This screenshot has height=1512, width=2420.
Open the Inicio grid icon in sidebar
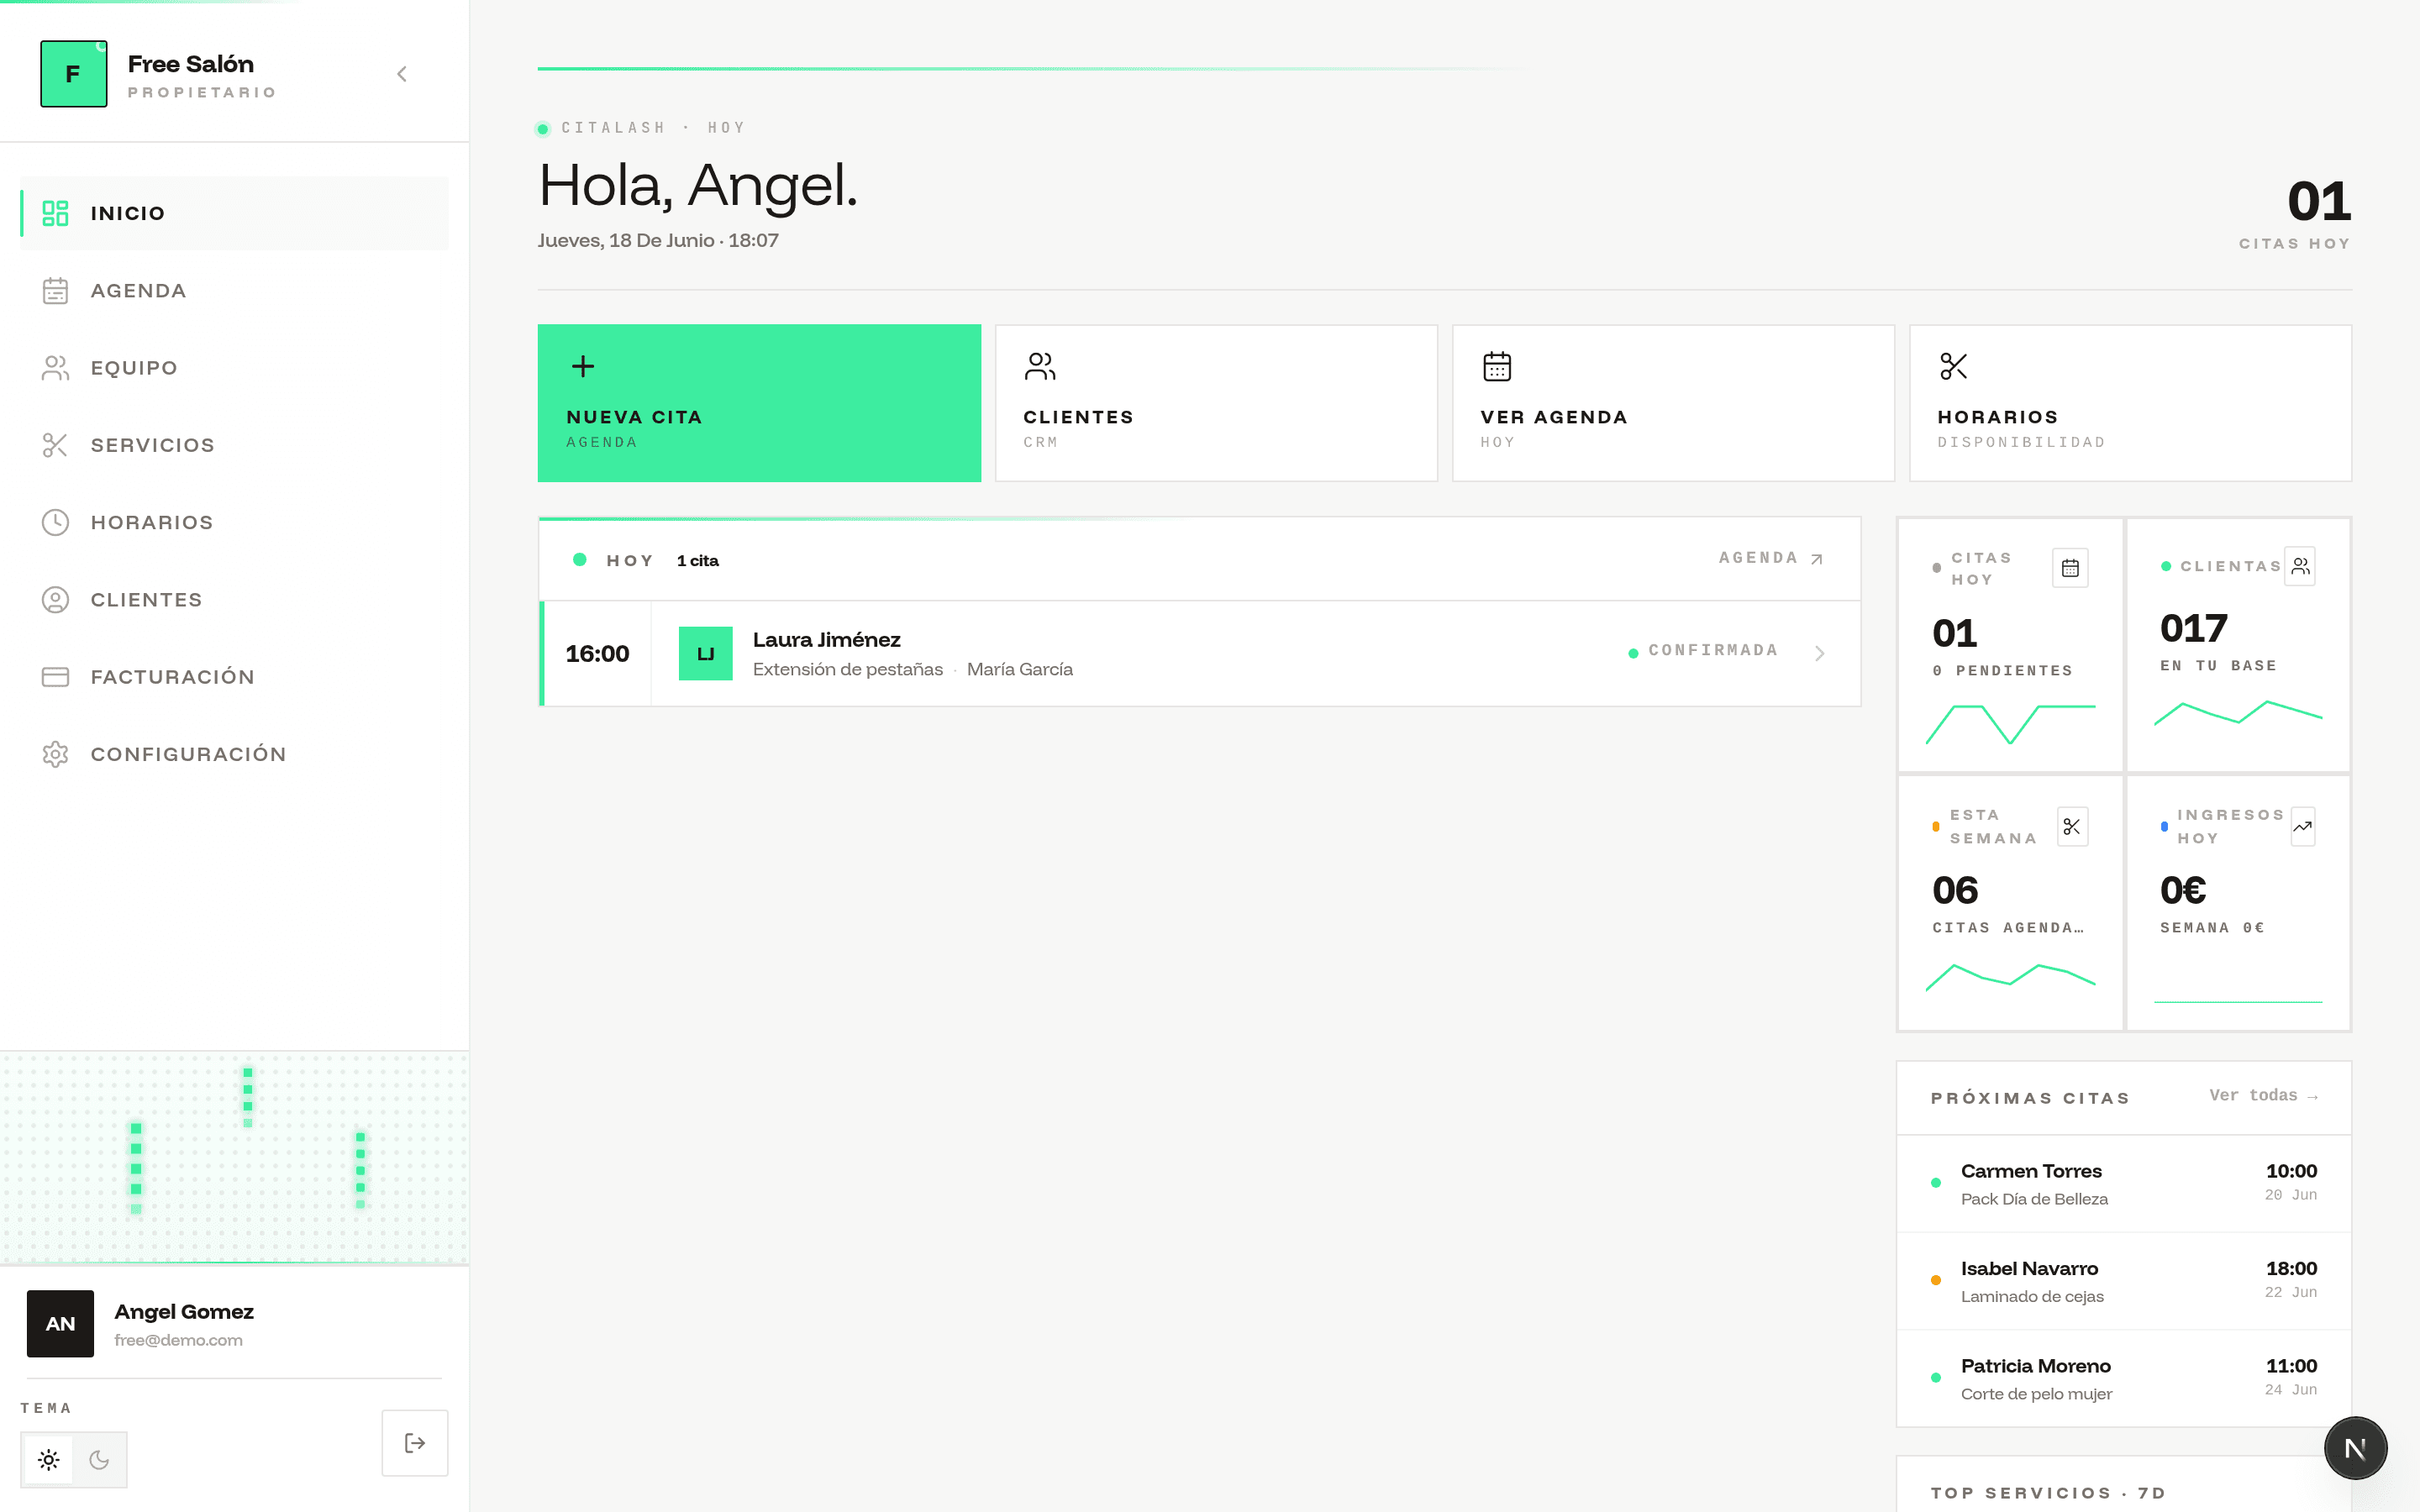tap(55, 213)
